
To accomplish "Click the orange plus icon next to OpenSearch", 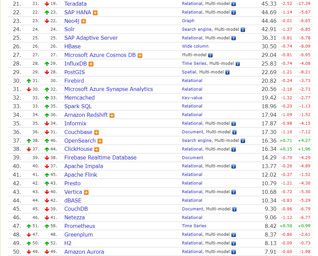I will point(100,141).
